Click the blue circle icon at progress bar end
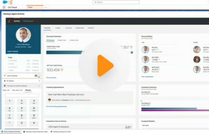The width and height of the screenshot is (209, 134). tap(132, 52)
